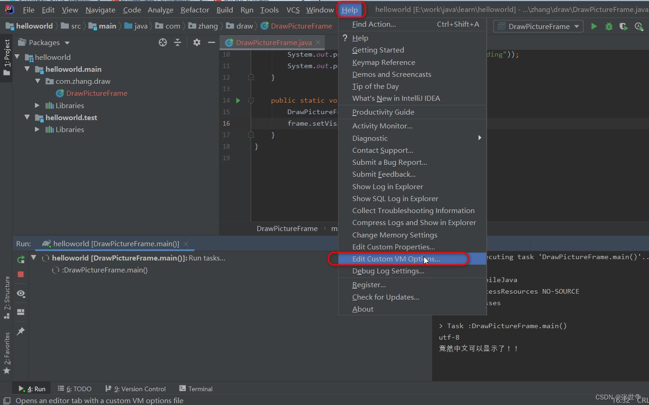Viewport: 649px width, 405px height.
Task: Click the zhang breadcrumb in navigation bar
Action: coord(203,26)
